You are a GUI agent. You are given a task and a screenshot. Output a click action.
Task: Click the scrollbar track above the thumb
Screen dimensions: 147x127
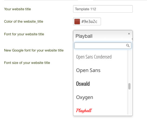129,66
